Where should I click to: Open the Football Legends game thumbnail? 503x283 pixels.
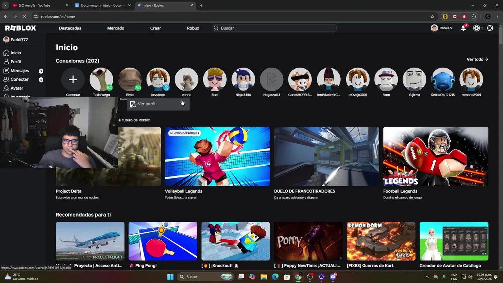coord(436,156)
